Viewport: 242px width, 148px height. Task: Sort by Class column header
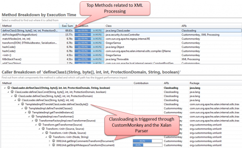142,26
